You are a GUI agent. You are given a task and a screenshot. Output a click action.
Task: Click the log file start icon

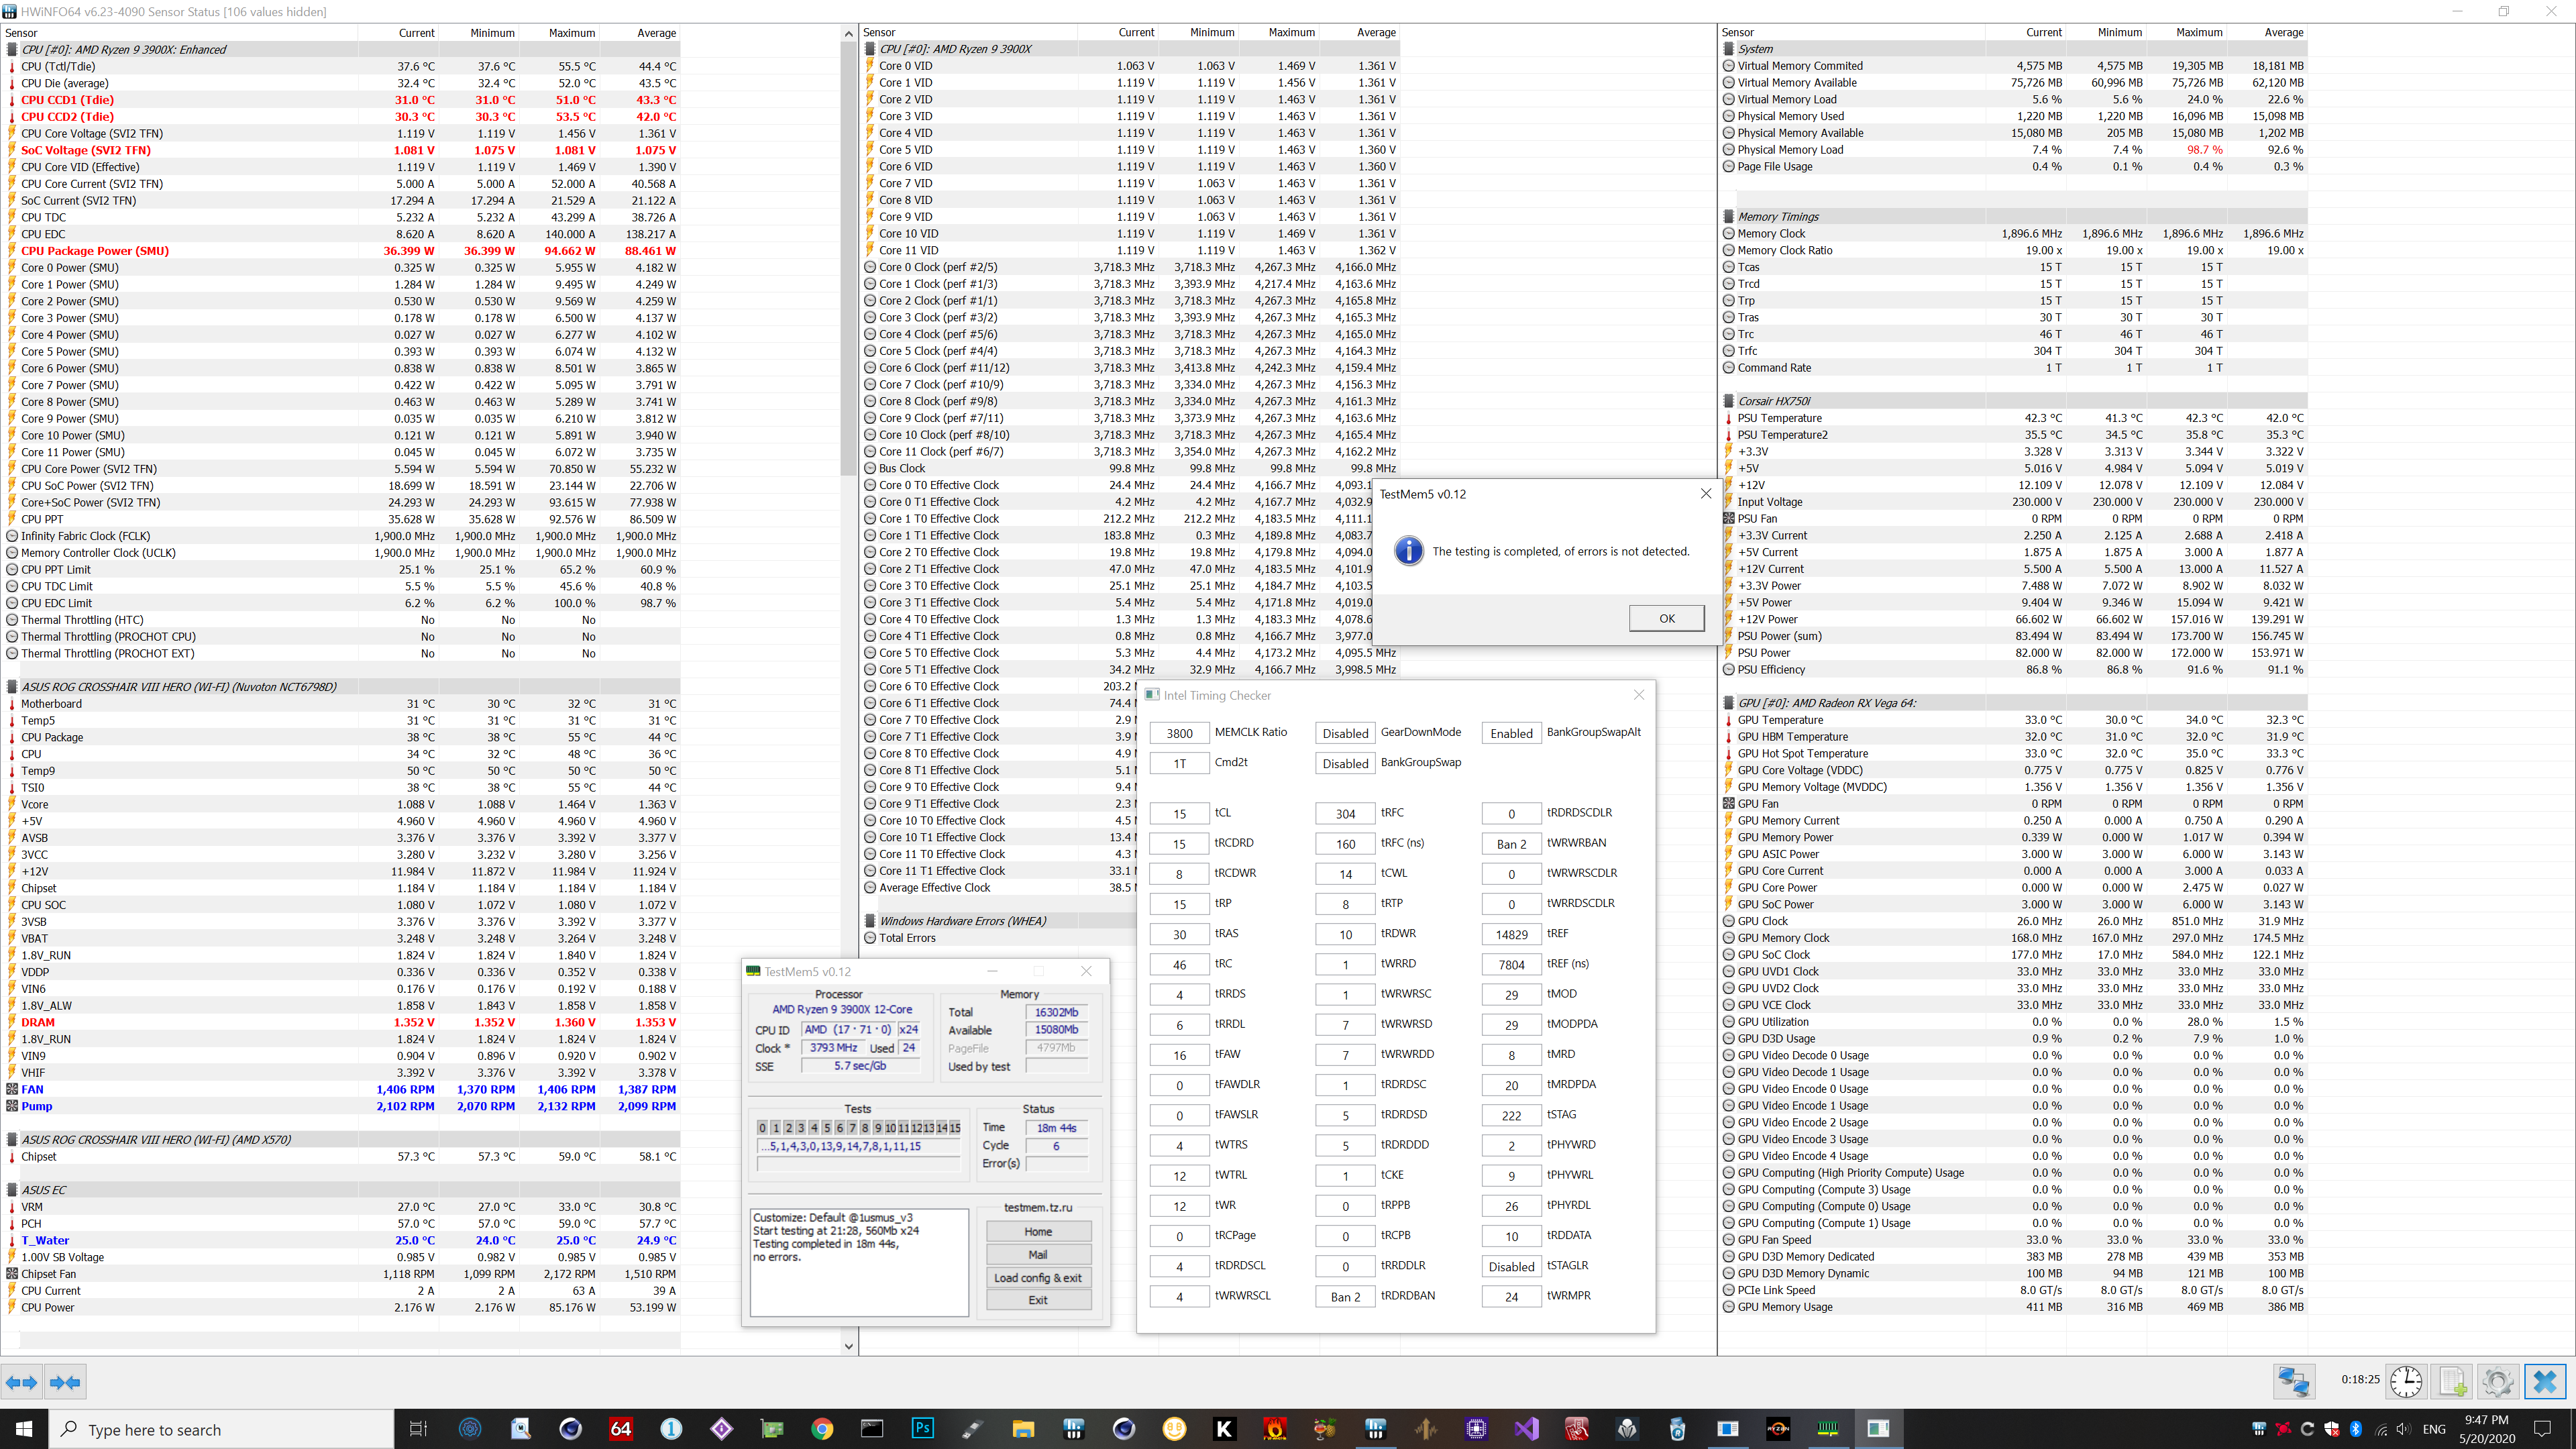coord(2452,1382)
